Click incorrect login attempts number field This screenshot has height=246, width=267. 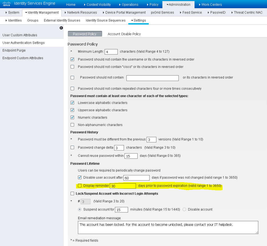click(85, 202)
